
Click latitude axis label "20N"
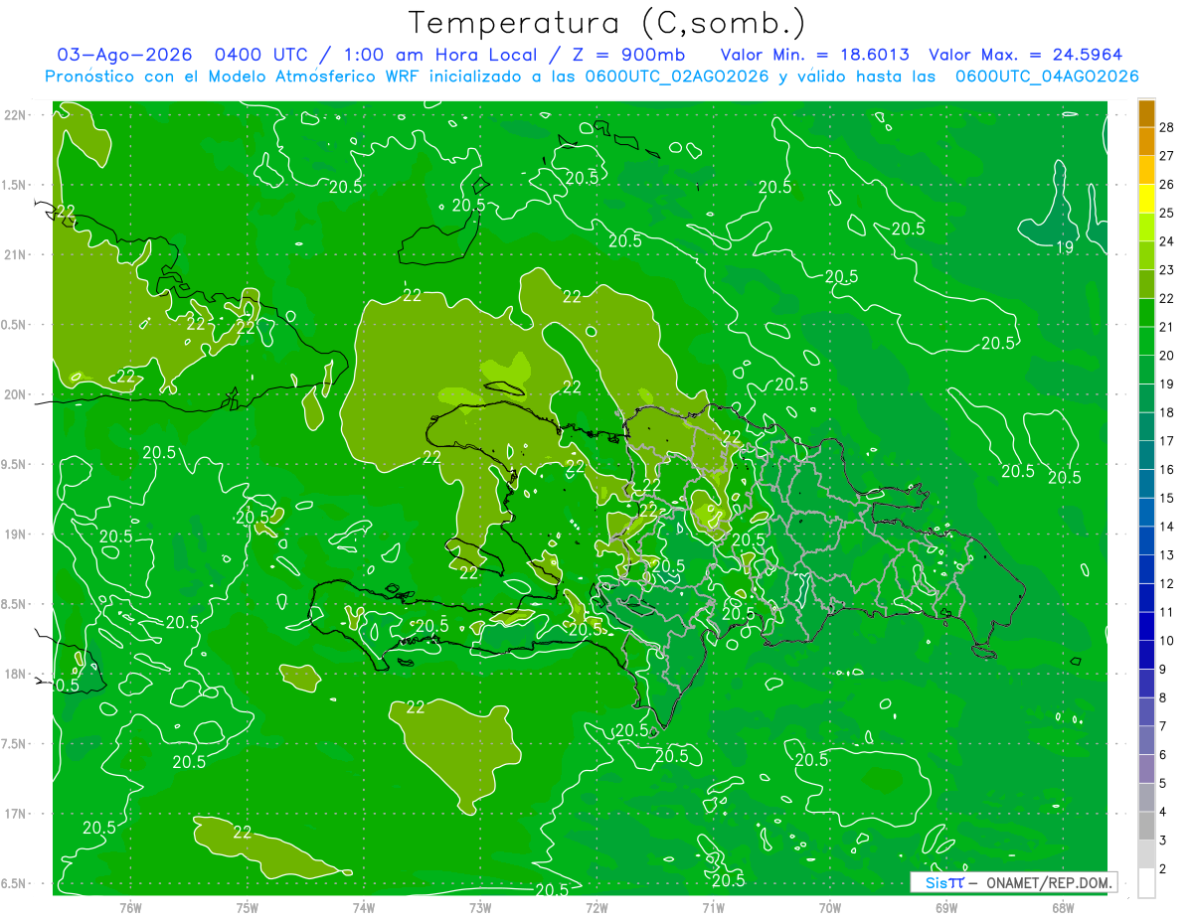coord(15,394)
